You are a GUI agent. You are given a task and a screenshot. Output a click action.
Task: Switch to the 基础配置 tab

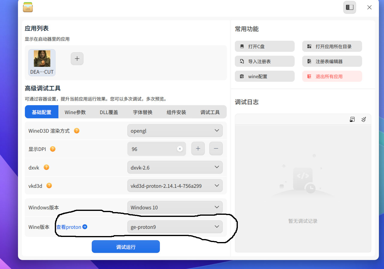(x=42, y=112)
